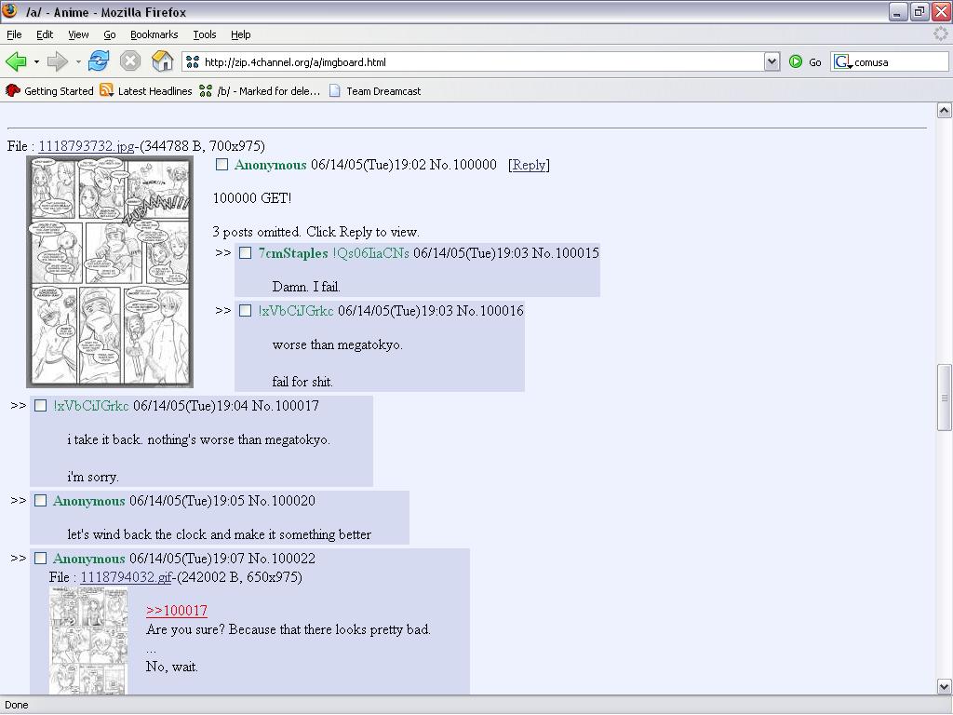Reload the page with the Refresh icon
The width and height of the screenshot is (953, 715).
(x=99, y=61)
